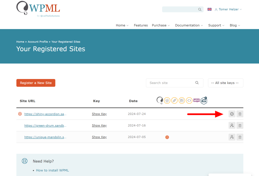Open the How to install WPML link
The width and height of the screenshot is (259, 176).
point(52,170)
